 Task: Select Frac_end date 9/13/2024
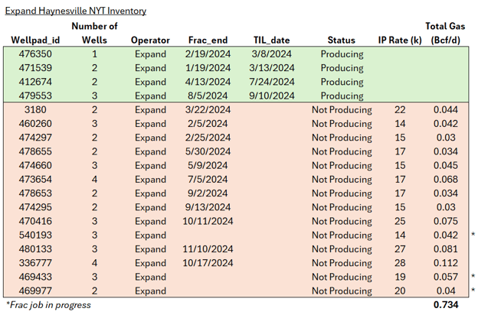[208, 207]
